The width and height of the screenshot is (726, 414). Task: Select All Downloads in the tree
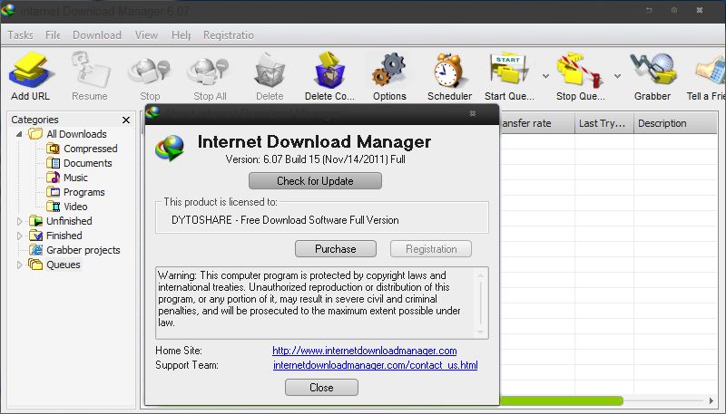click(76, 134)
